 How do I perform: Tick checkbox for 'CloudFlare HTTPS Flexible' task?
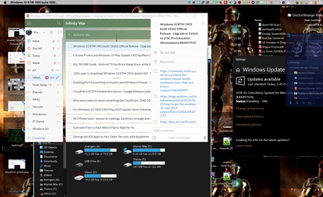70,91
